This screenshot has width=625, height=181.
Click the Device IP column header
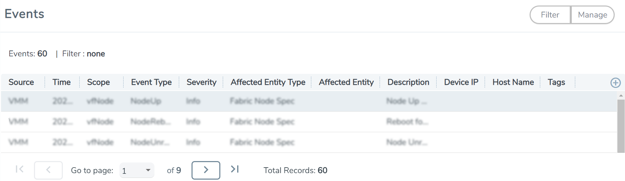pyautogui.click(x=461, y=82)
